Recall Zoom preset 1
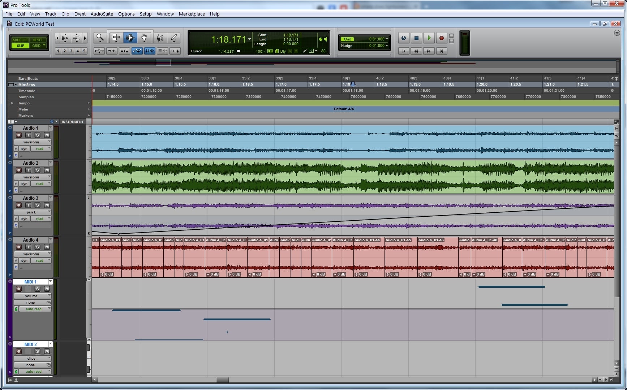Viewport: 627px width, 390px height. coord(58,51)
